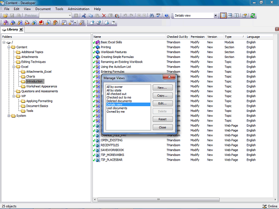Image resolution: width=279 pixels, height=209 pixels.
Task: Click the check in up-arrow icon
Action: [92, 23]
